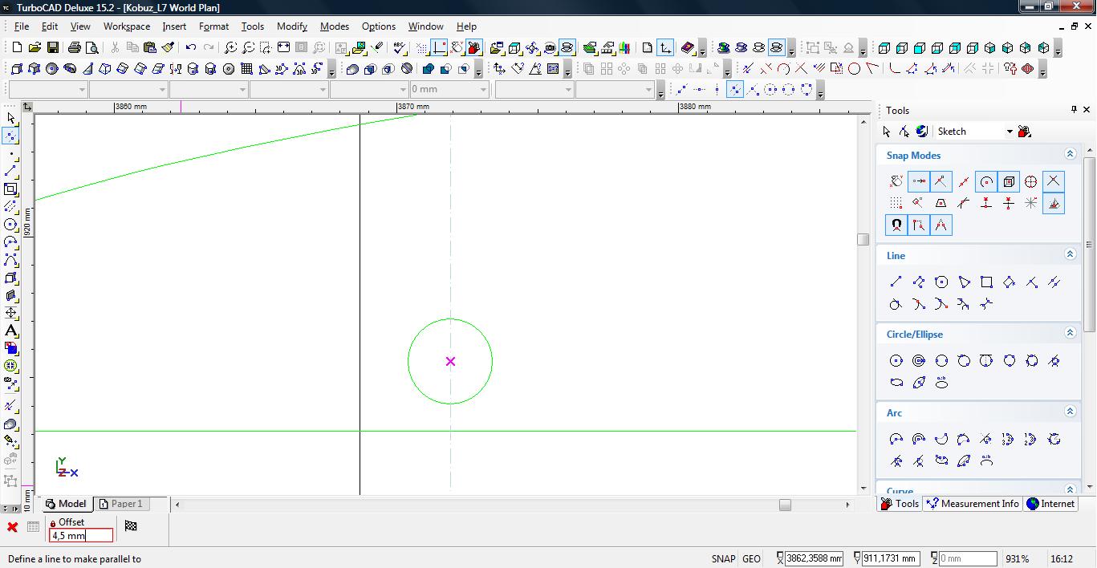Toggle the Center snap mode
Viewport: 1097px width, 568px height.
click(x=986, y=181)
